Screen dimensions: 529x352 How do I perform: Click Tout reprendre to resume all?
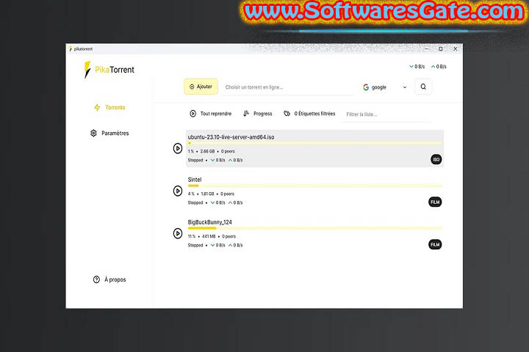(x=211, y=114)
